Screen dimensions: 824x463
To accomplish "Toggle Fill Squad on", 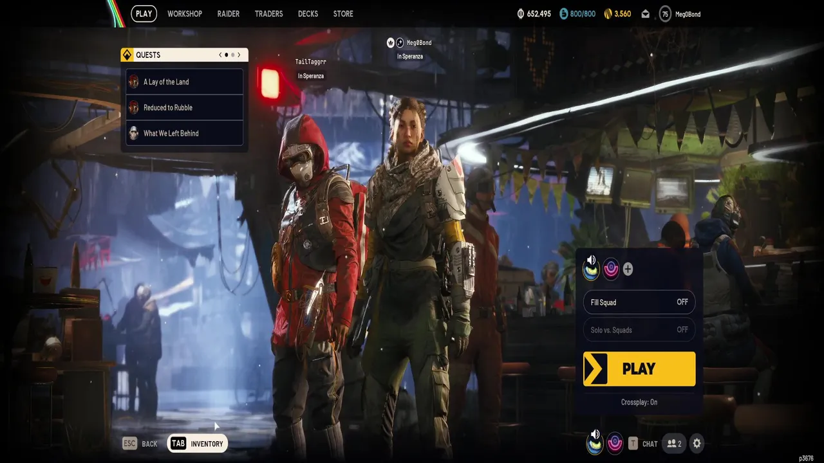I will tap(639, 302).
